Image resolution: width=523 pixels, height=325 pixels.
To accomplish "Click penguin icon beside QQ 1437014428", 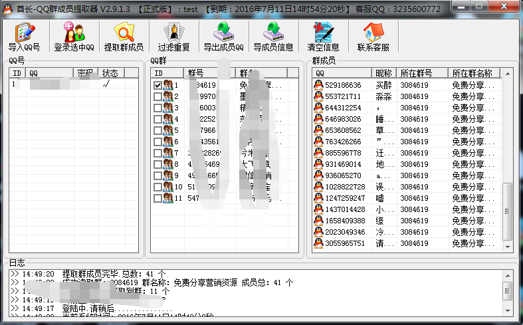I will [x=319, y=209].
